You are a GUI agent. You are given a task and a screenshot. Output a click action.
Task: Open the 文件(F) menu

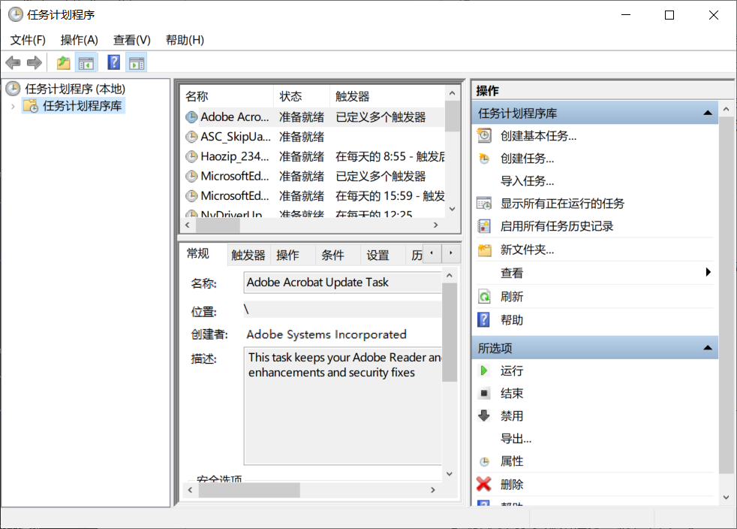coord(28,40)
